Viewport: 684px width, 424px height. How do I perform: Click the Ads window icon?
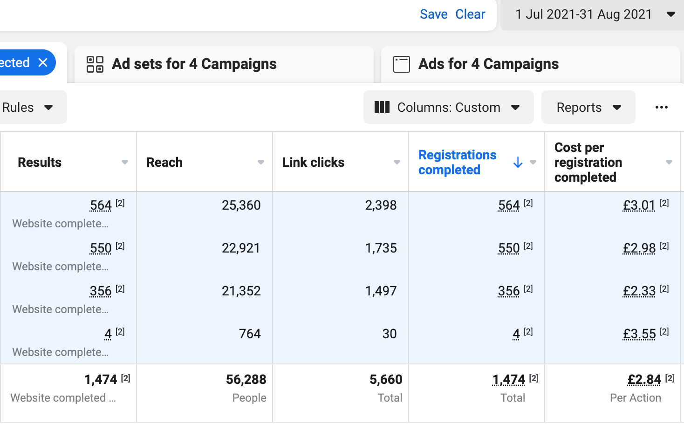point(401,64)
